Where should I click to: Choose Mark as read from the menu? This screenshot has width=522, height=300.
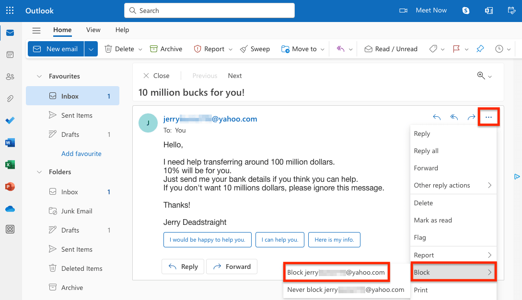click(432, 220)
